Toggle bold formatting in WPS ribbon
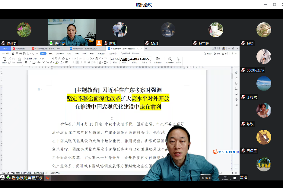 click(x=26, y=62)
